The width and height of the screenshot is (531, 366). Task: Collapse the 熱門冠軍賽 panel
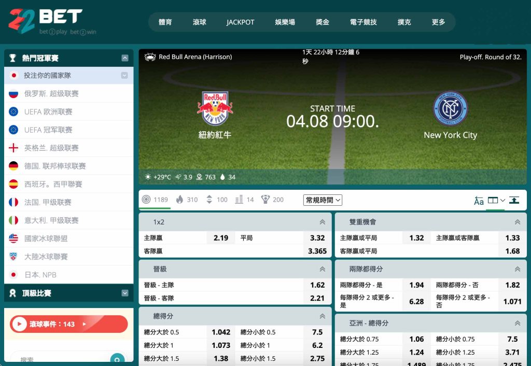tap(125, 58)
